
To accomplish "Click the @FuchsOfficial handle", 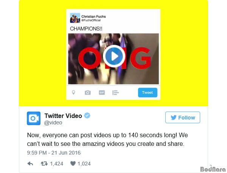I will pyautogui.click(x=91, y=20).
